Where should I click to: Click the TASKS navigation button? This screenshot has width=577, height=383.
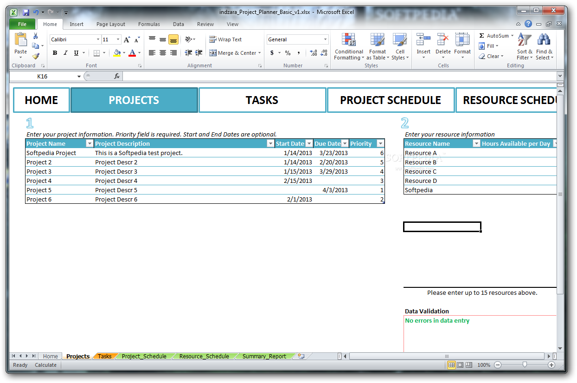[262, 100]
